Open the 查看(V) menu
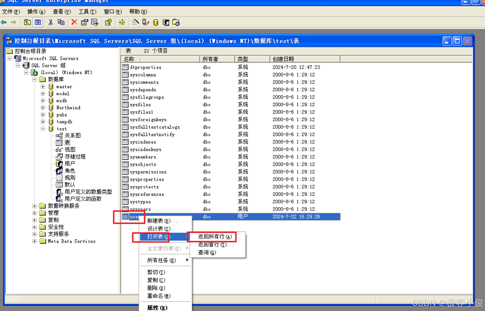 tap(62, 12)
